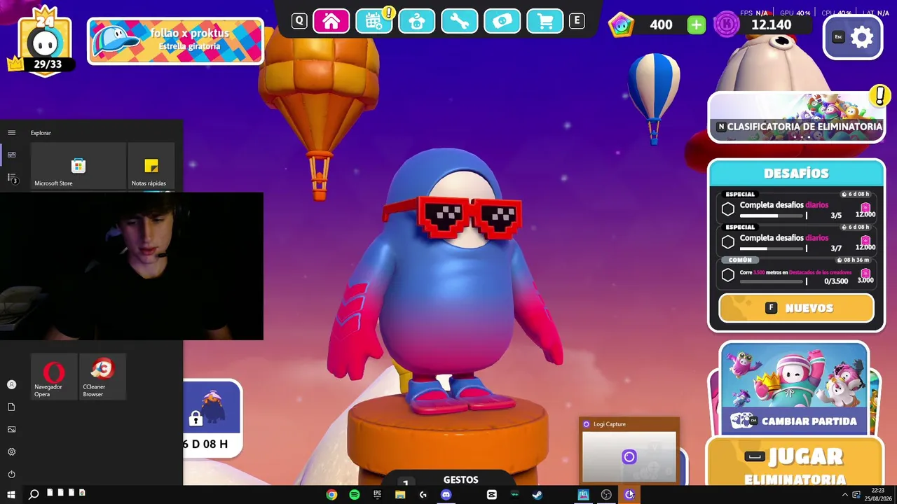Open the power options in Start

(x=11, y=474)
